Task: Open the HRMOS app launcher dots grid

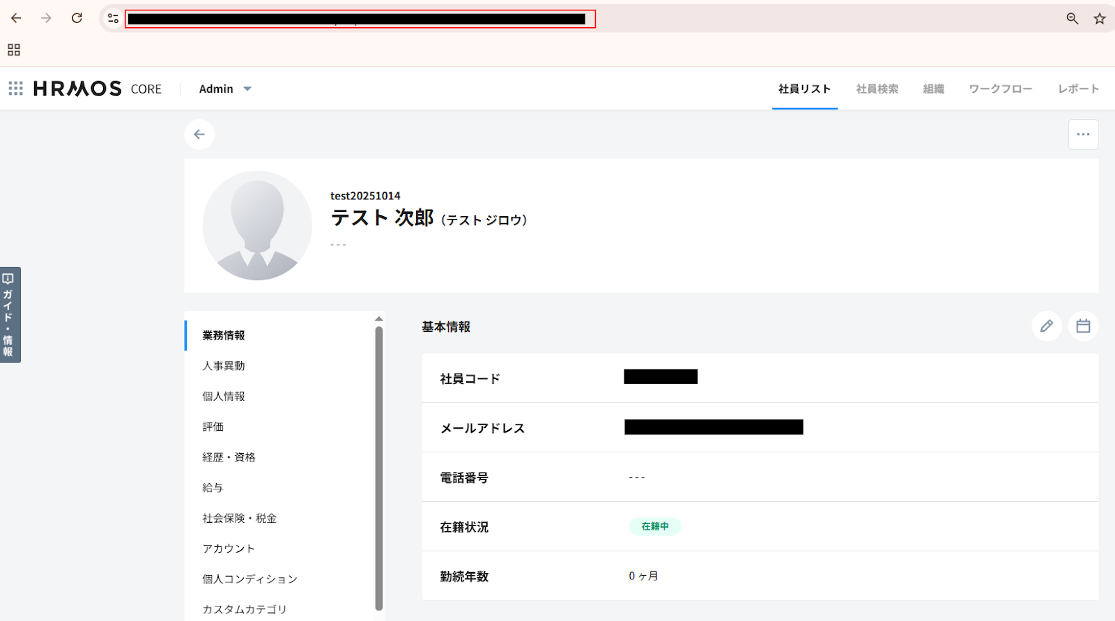Action: 15,89
